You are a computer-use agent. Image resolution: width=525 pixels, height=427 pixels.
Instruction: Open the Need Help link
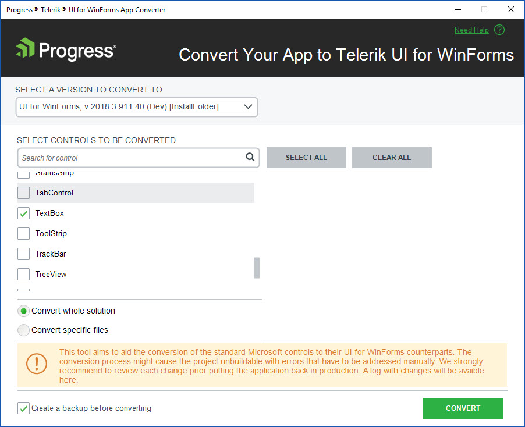click(471, 30)
